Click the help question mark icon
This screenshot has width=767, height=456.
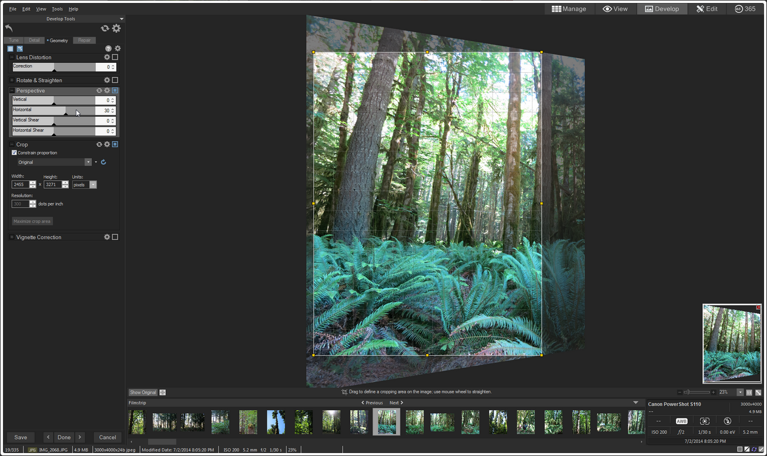coord(108,48)
